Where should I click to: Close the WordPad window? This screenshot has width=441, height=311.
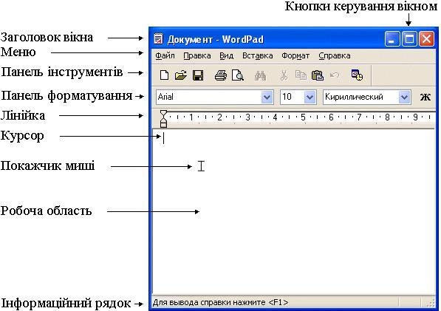(x=426, y=38)
